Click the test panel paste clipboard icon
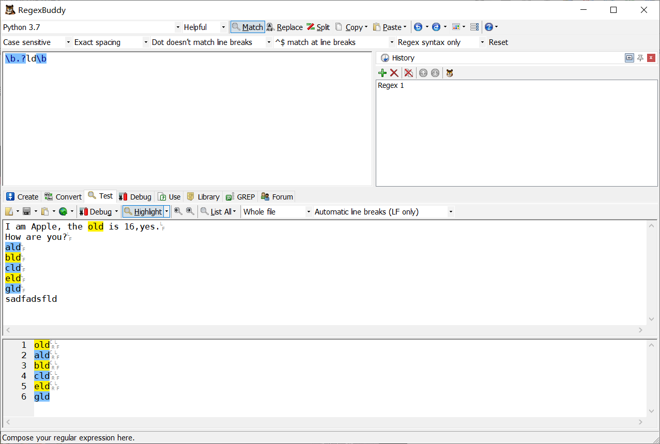Viewport: 660px width, 444px height. click(45, 211)
